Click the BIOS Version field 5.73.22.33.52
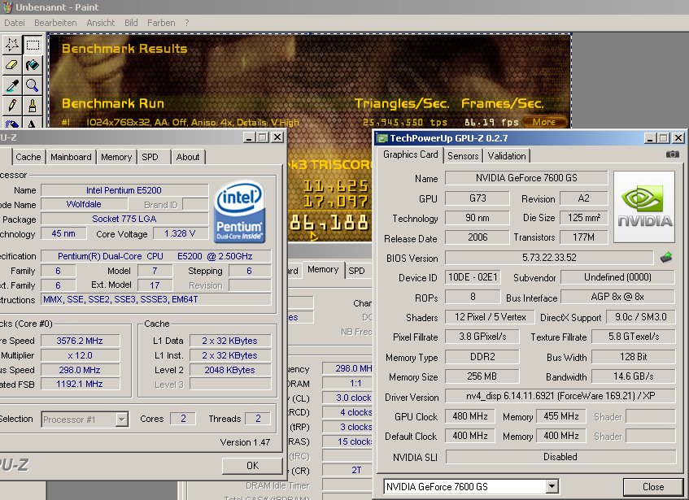Screen dimensions: 689x500 click(549, 258)
